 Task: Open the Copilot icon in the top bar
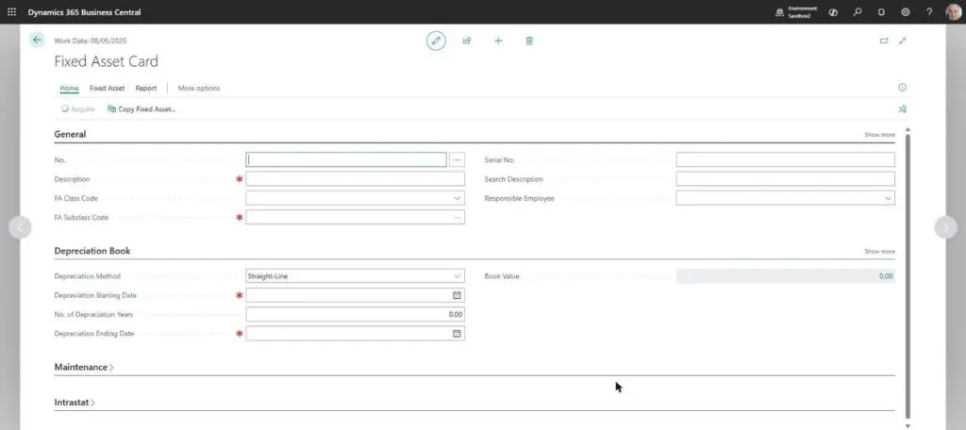click(834, 11)
